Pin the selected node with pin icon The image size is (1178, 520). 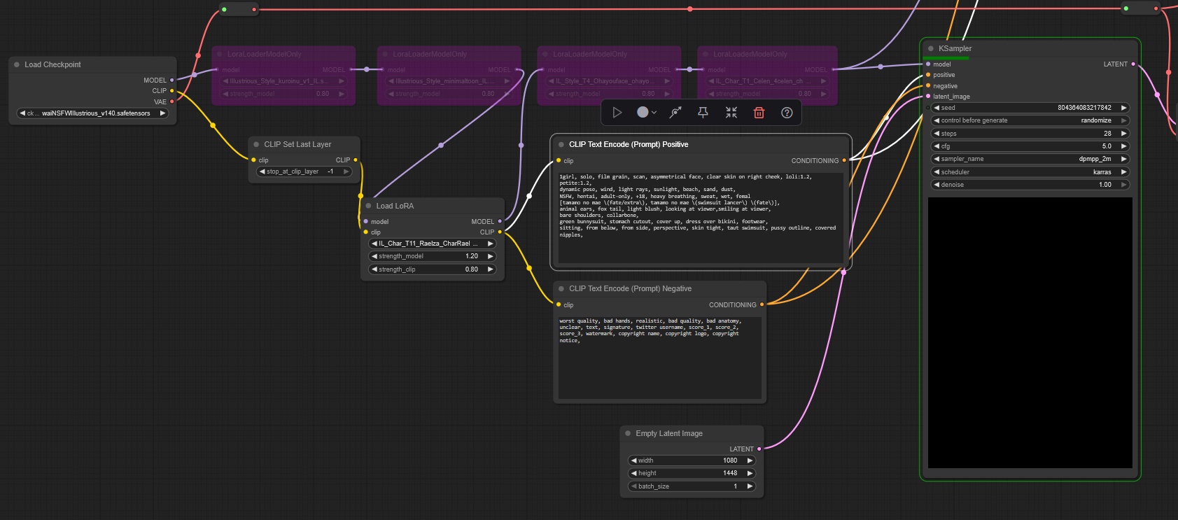click(703, 113)
